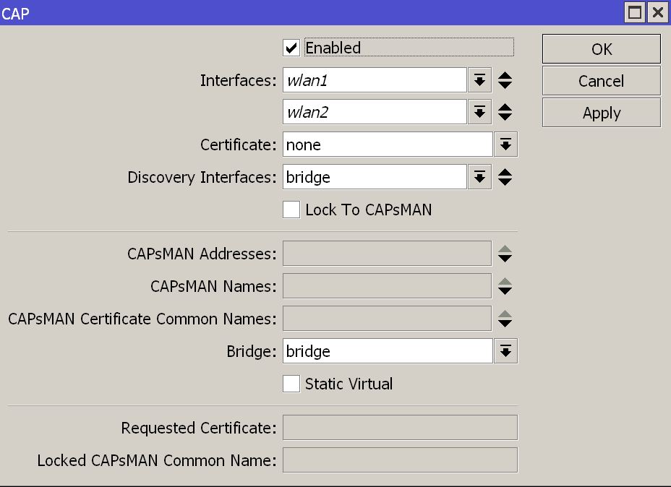The height and width of the screenshot is (487, 671).
Task: Click the CAPsMAN Addresses field
Action: click(x=388, y=254)
